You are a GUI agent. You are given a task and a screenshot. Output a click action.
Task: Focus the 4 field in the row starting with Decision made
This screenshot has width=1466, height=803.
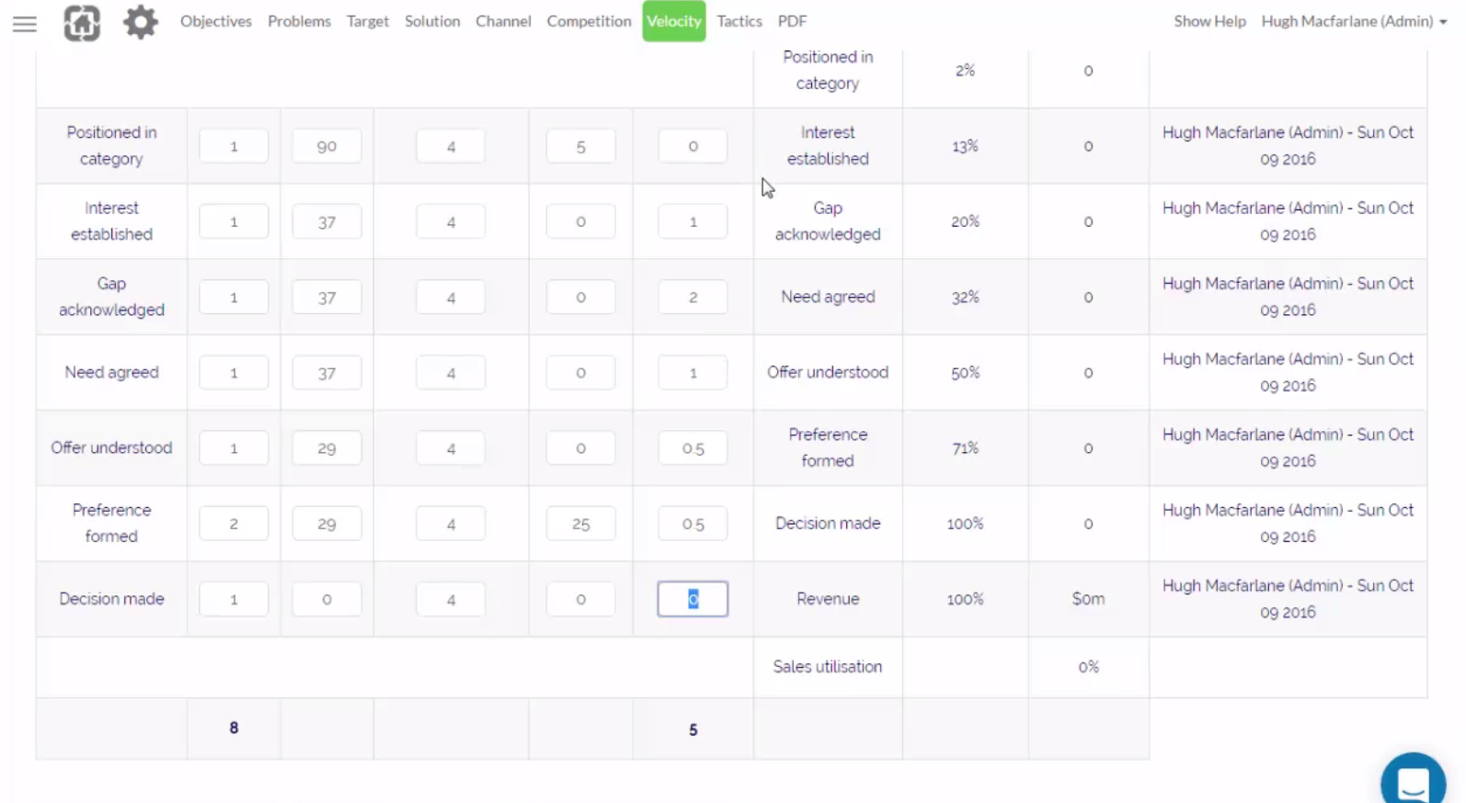[x=451, y=599]
